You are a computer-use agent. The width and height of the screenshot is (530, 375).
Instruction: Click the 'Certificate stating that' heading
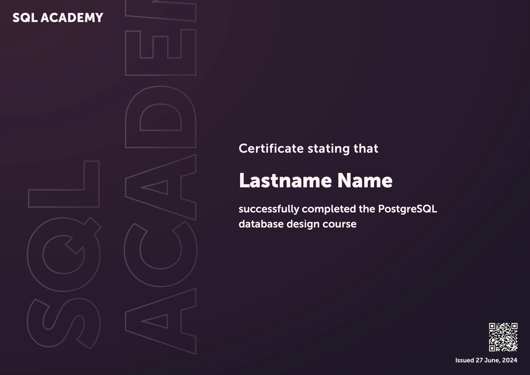[x=308, y=149]
